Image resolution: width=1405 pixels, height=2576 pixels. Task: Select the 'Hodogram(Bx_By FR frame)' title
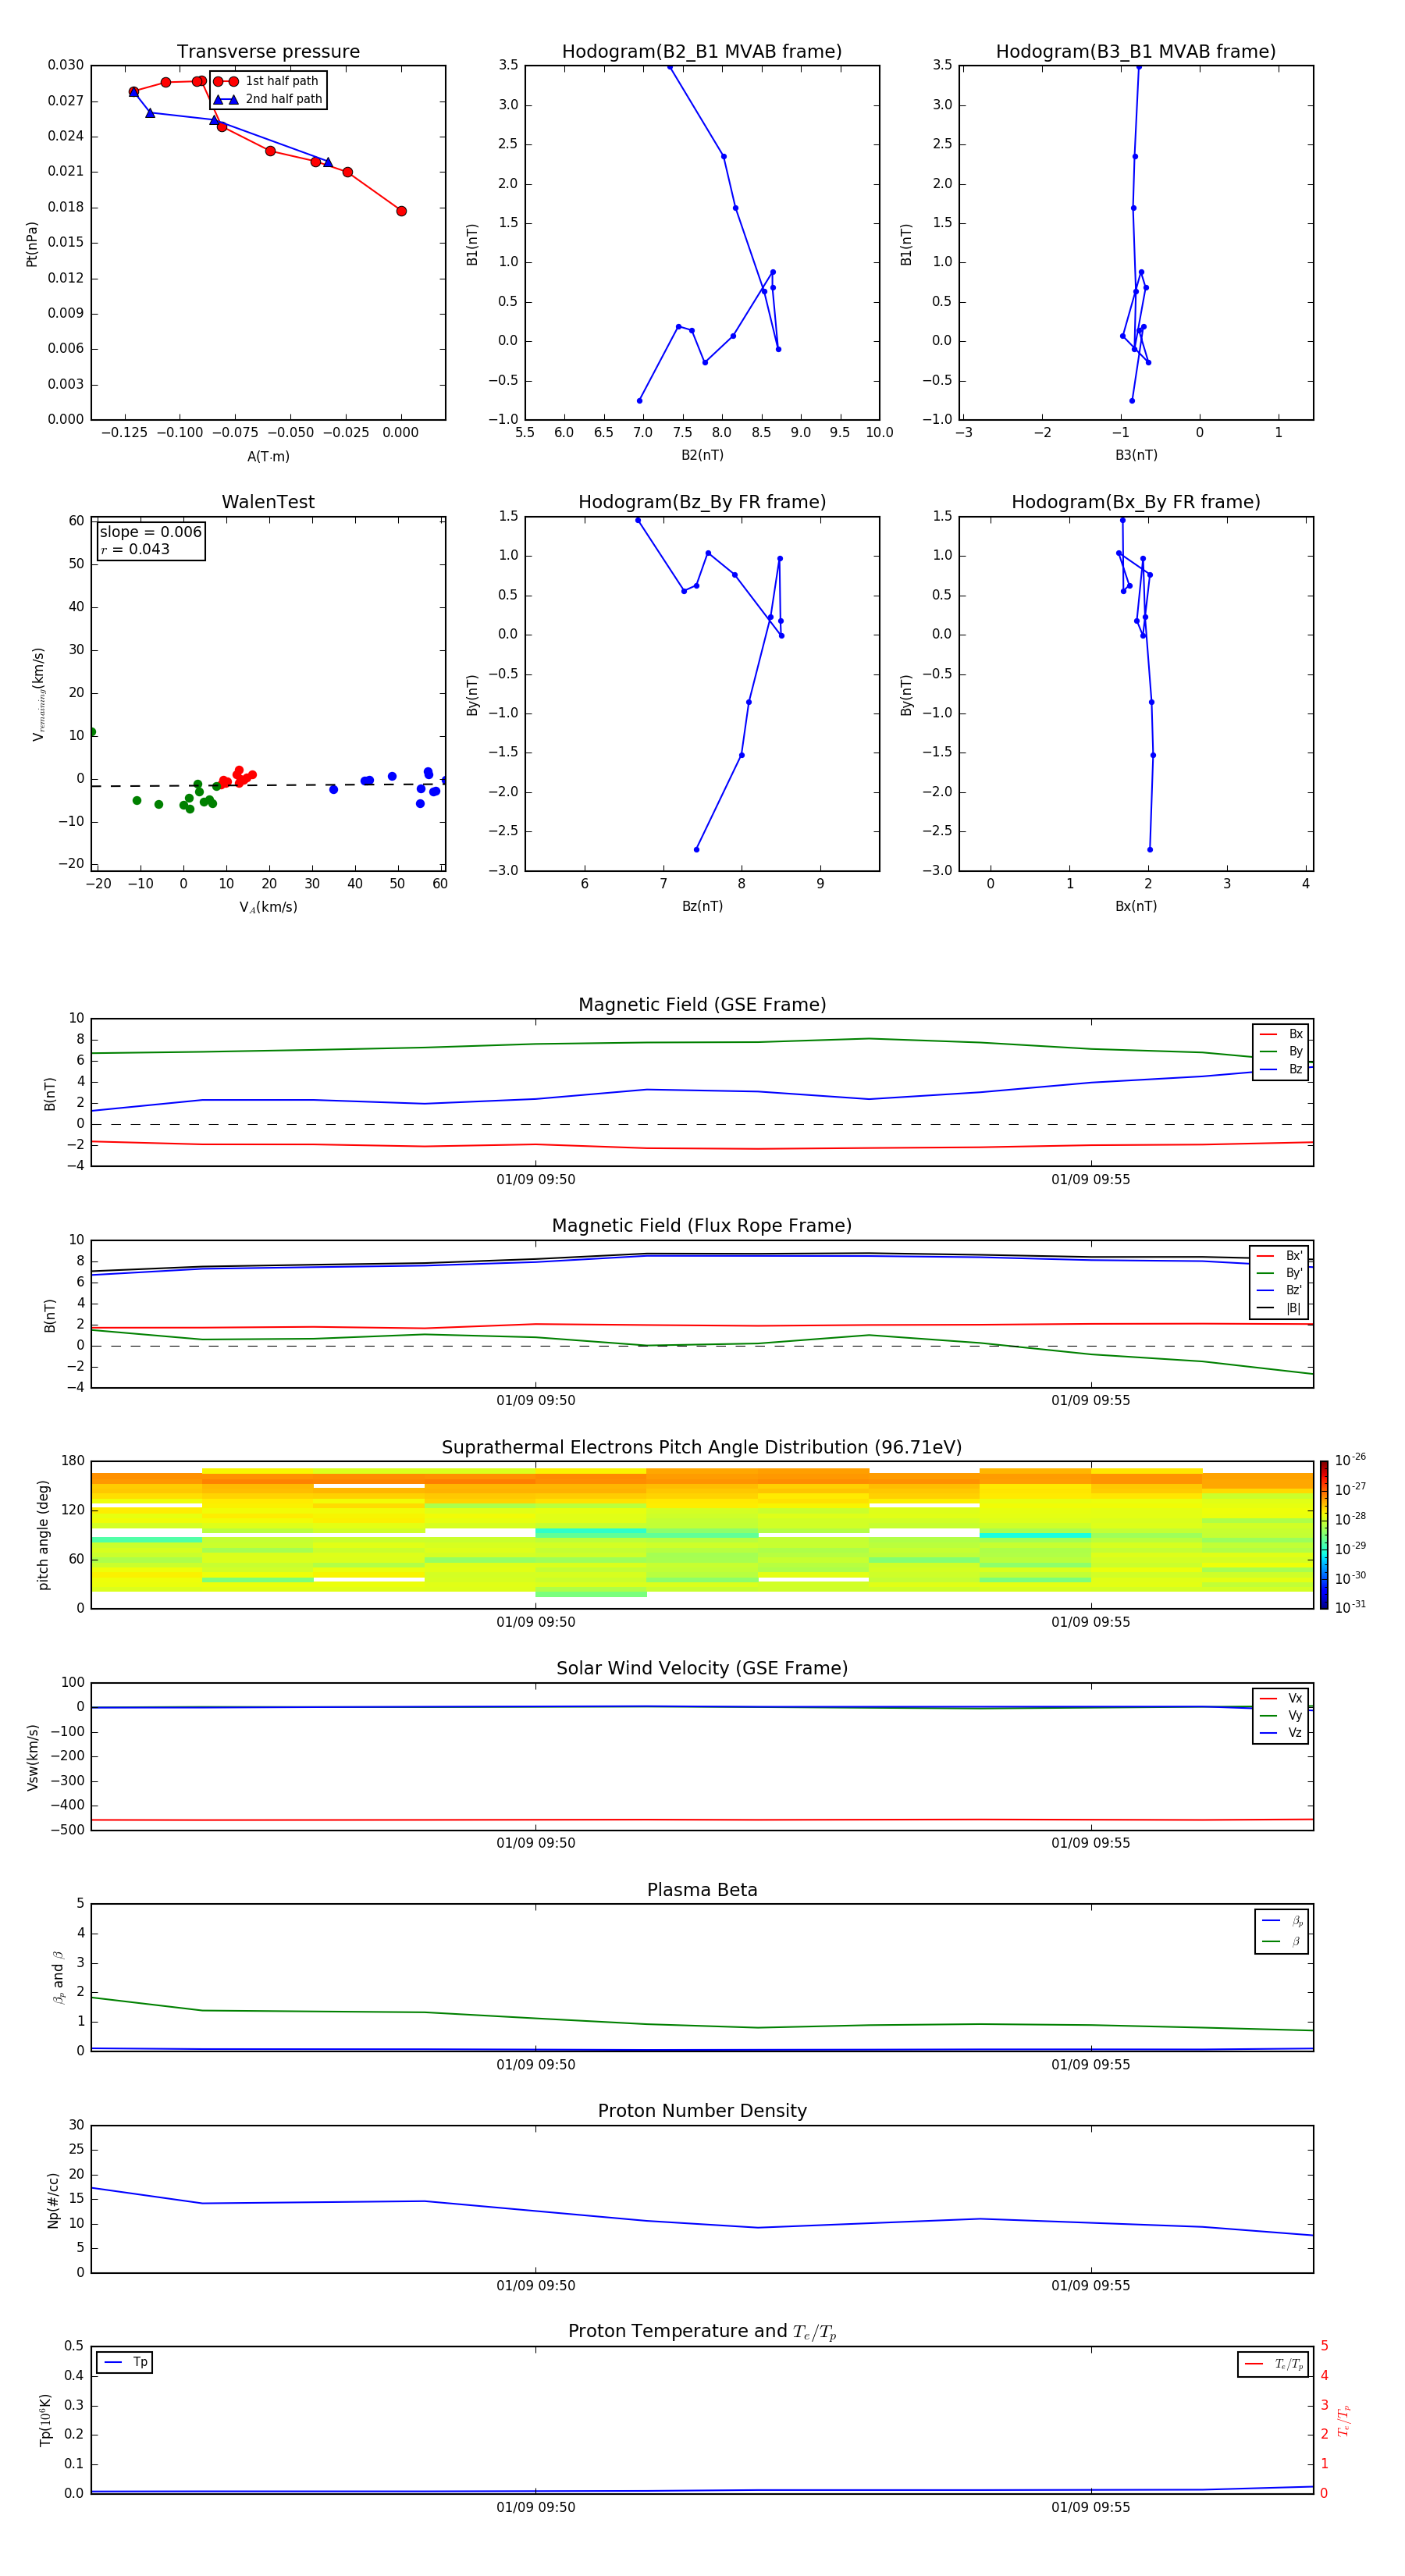[x=1136, y=502]
